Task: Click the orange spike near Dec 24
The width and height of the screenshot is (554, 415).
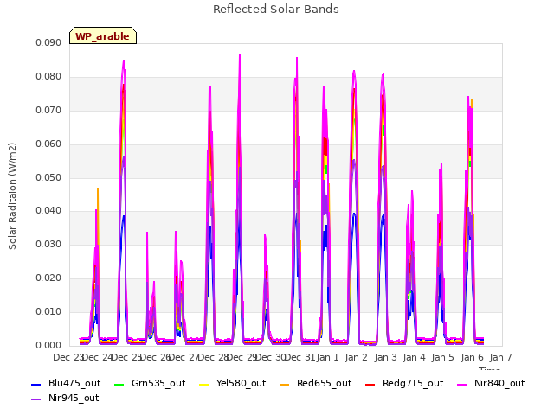Action: pyautogui.click(x=98, y=190)
